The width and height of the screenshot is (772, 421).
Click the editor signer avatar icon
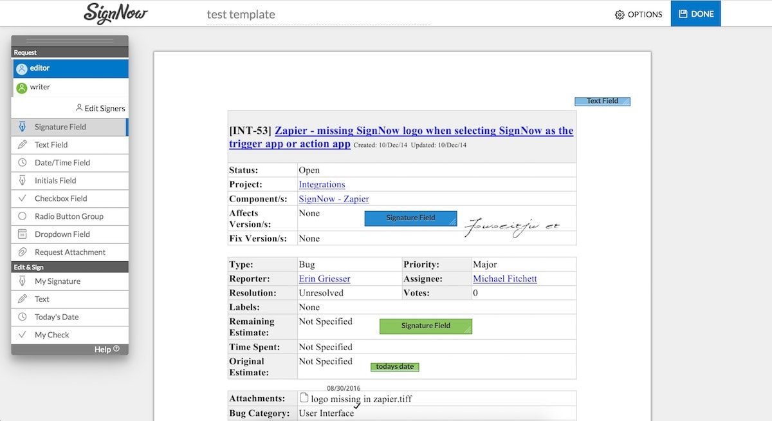[22, 69]
